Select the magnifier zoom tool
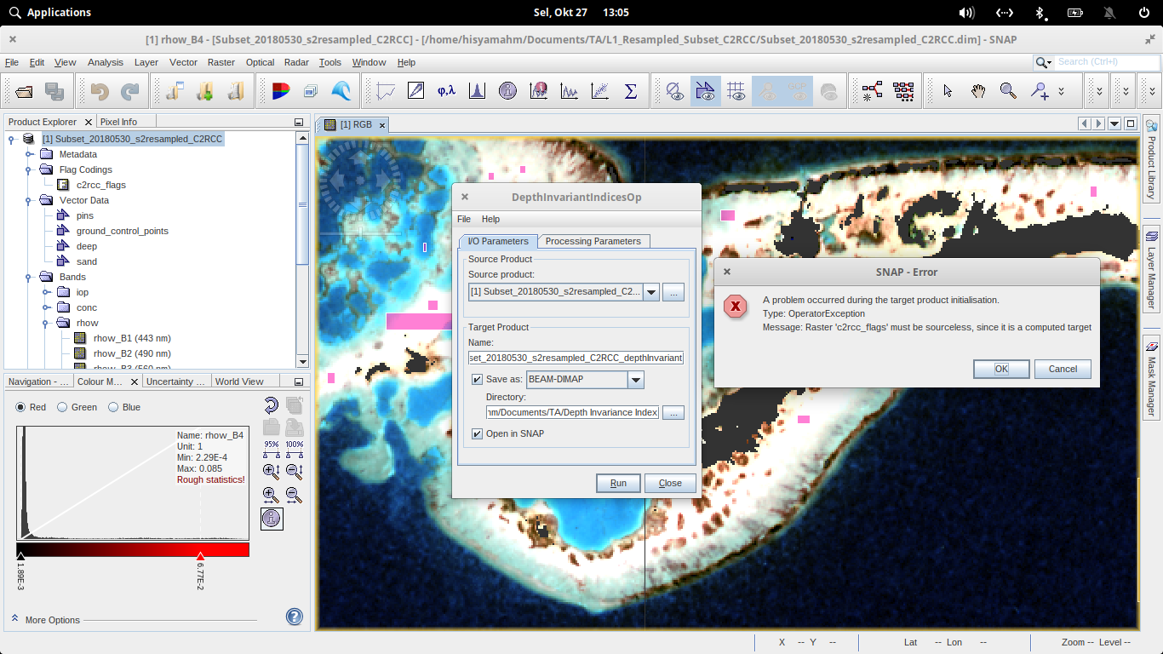Viewport: 1163px width, 654px height. tap(1009, 91)
